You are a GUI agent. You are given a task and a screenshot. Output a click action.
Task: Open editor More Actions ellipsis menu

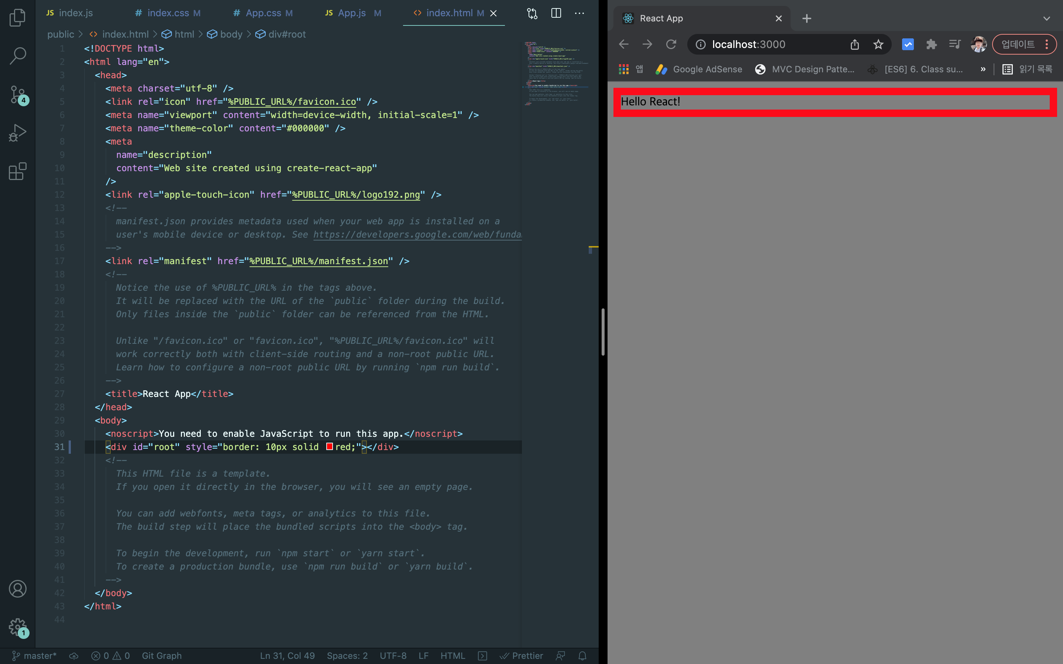[x=579, y=13]
